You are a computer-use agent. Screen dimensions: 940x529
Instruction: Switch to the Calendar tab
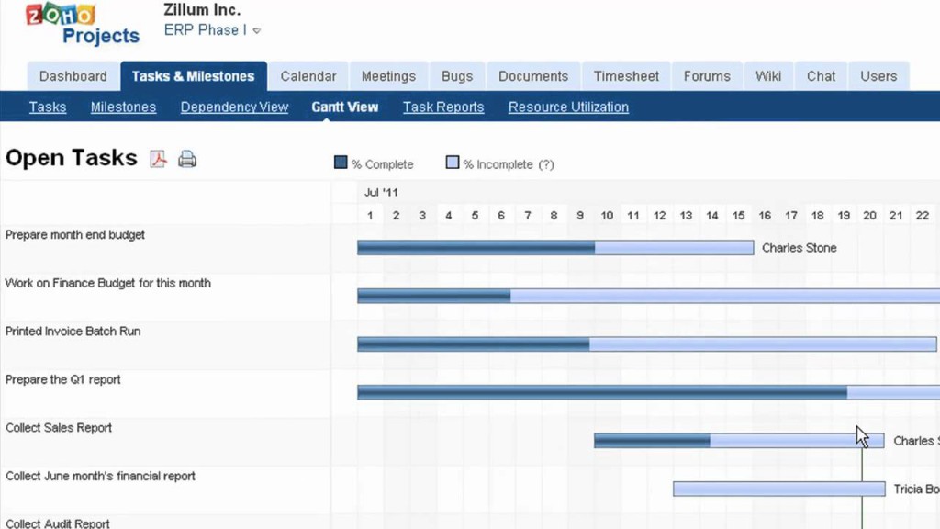308,76
